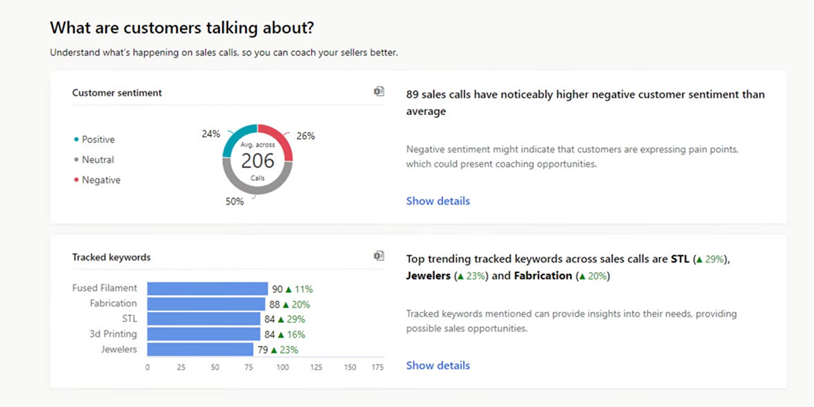Open Show details under trending keywords insight
The image size is (814, 407).
coord(438,365)
